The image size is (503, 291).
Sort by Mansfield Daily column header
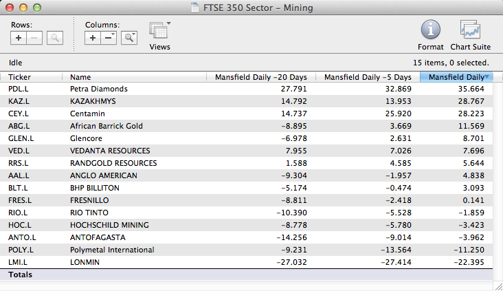click(x=456, y=77)
